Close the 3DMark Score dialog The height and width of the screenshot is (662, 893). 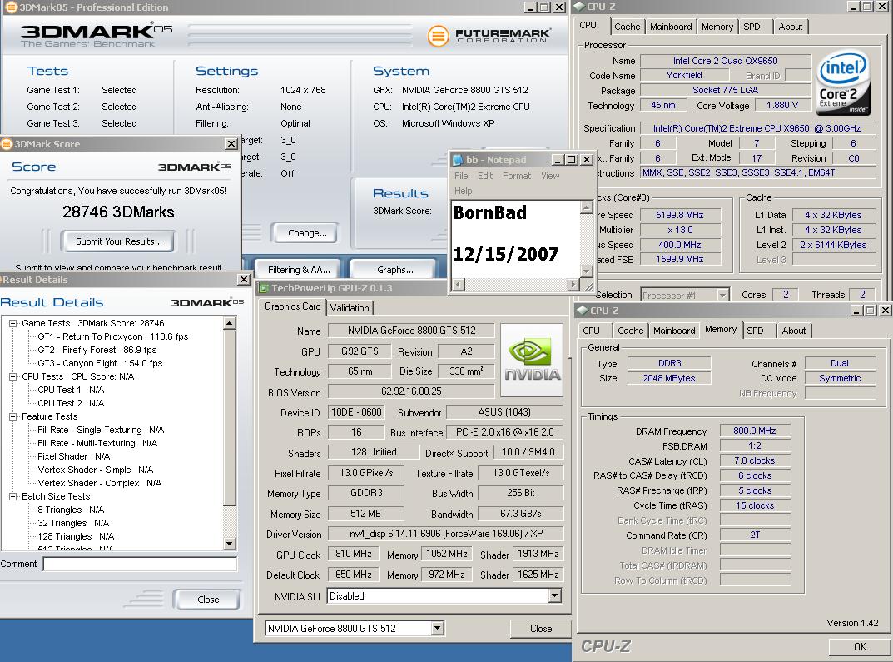tap(231, 144)
